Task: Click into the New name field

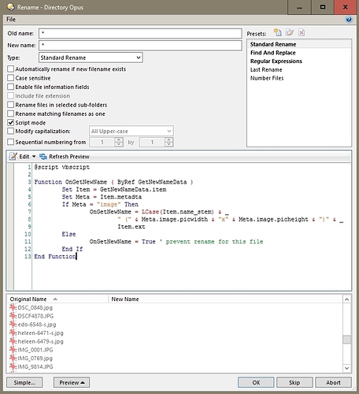Action: point(140,46)
